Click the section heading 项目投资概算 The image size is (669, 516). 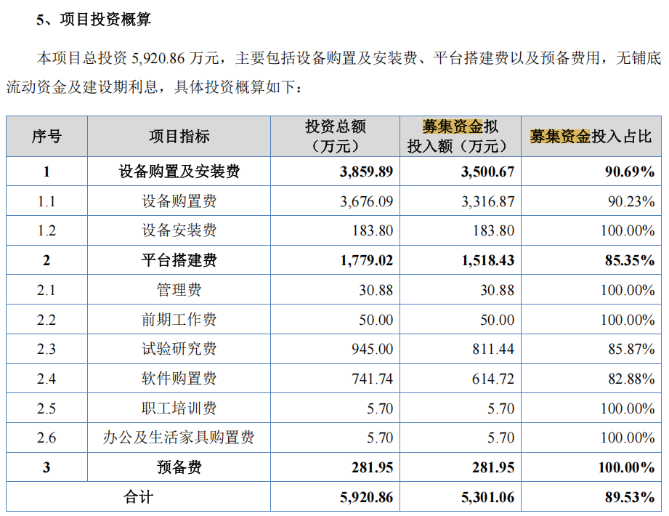point(105,20)
